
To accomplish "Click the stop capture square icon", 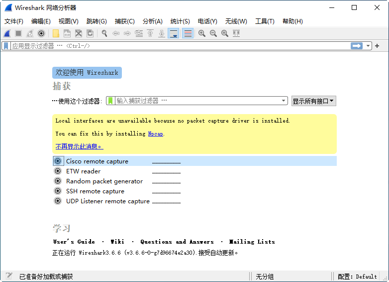I will (18, 33).
